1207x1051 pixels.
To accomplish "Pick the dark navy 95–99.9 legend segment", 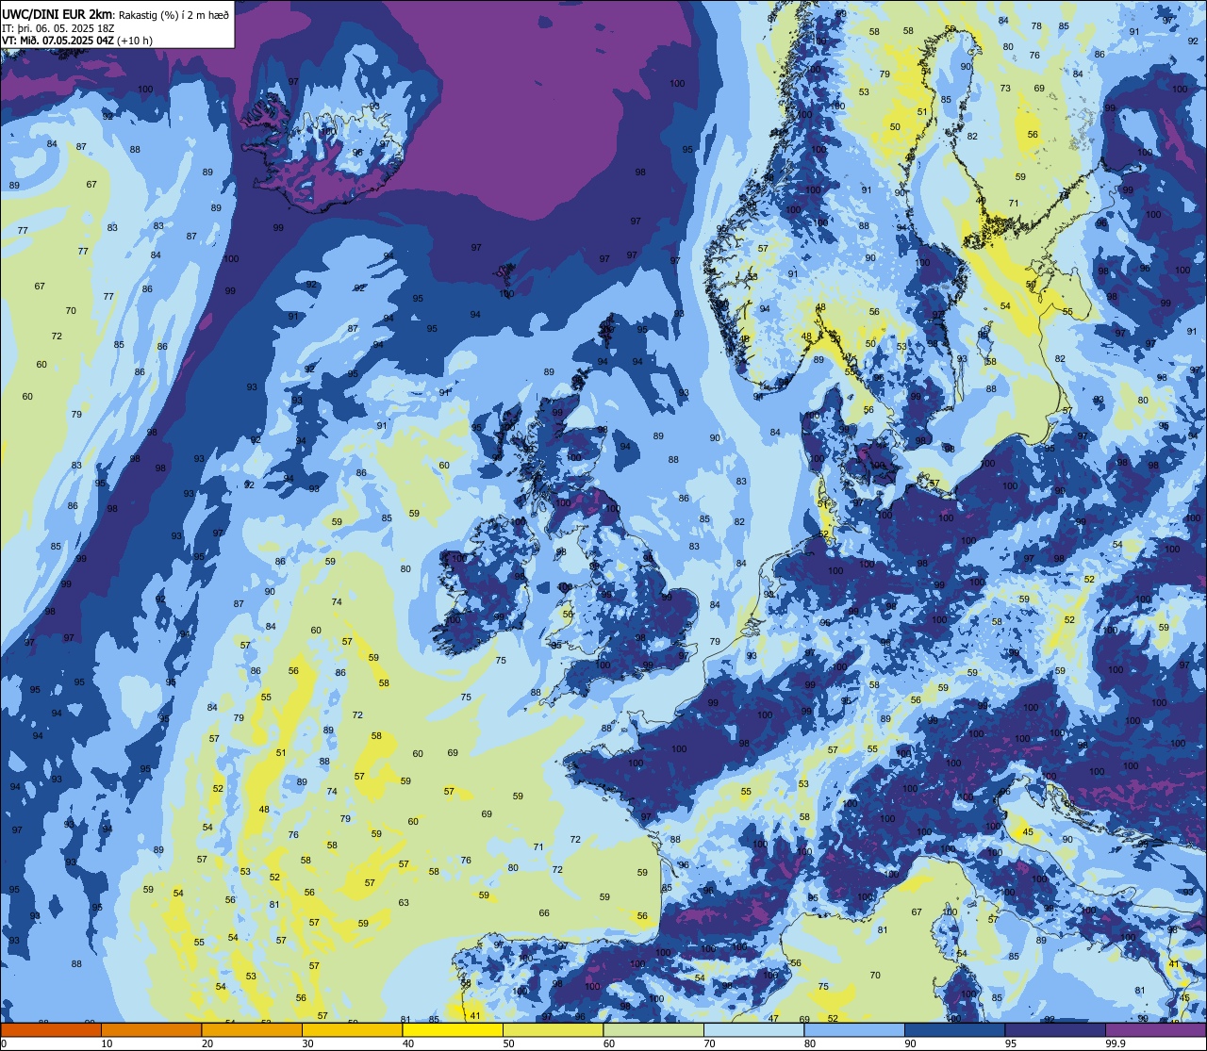I will point(1055,1029).
